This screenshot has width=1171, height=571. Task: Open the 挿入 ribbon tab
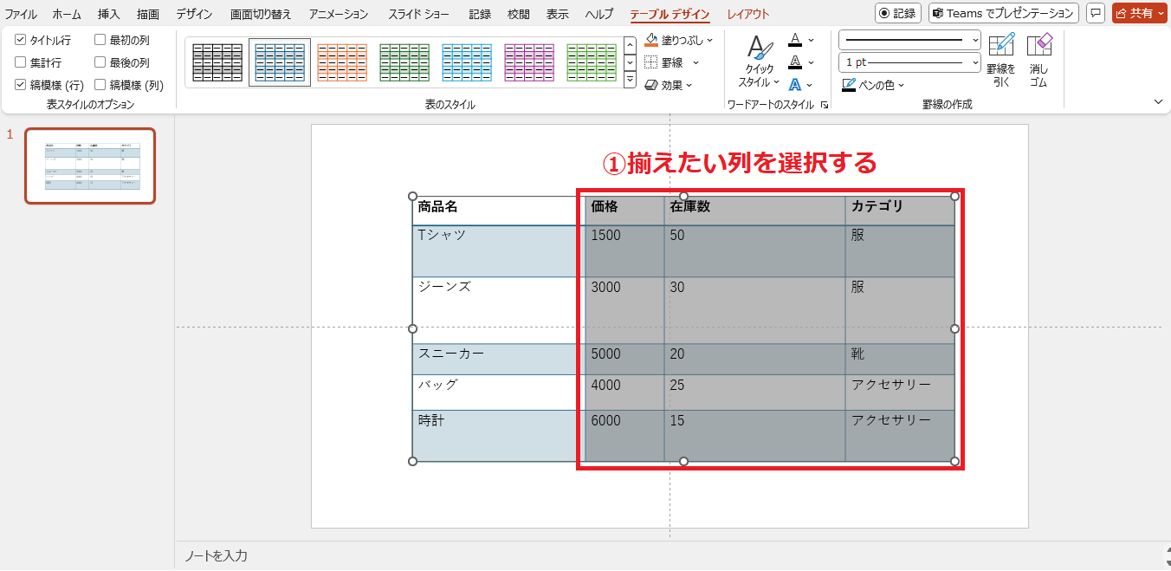[109, 14]
